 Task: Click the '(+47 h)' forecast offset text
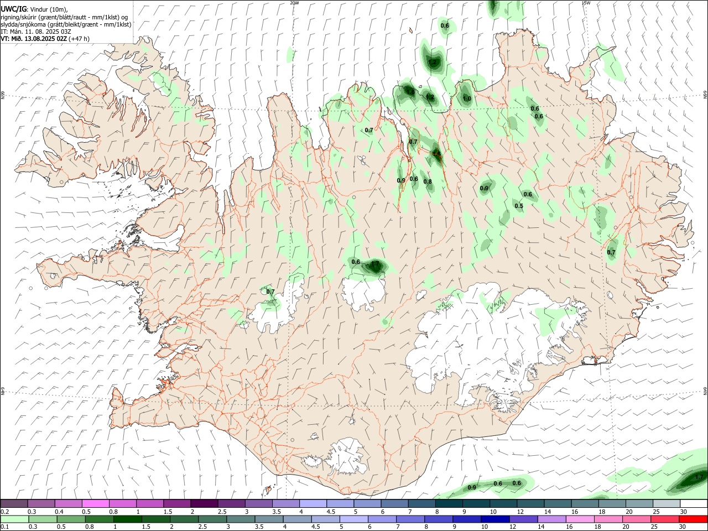pos(79,39)
